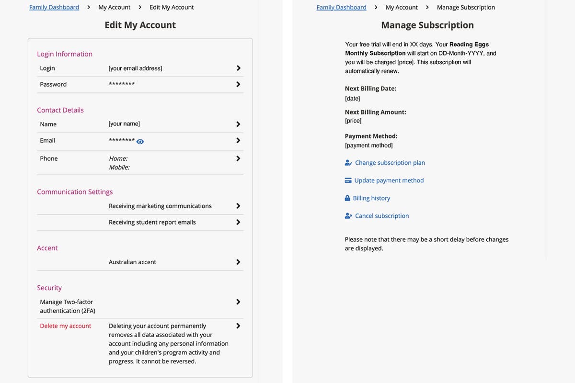Click the padlock icon beside Billing history
Image resolution: width=575 pixels, height=383 pixels.
(347, 198)
